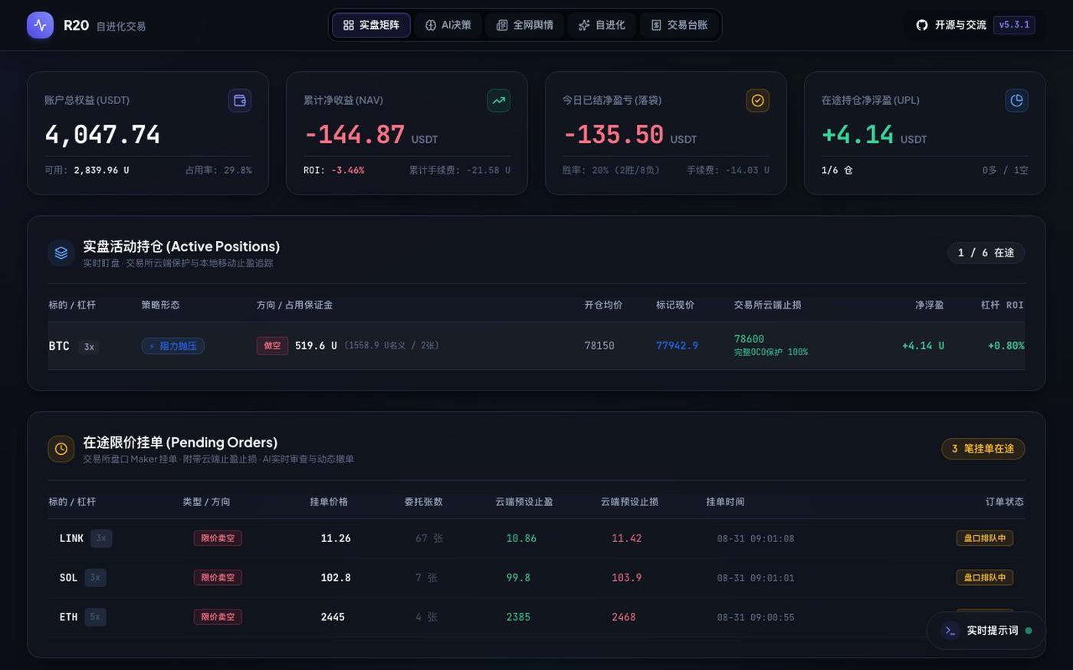Viewport: 1073px width, 670px height.
Task: Click the v5.3.1 version badge
Action: click(1014, 25)
